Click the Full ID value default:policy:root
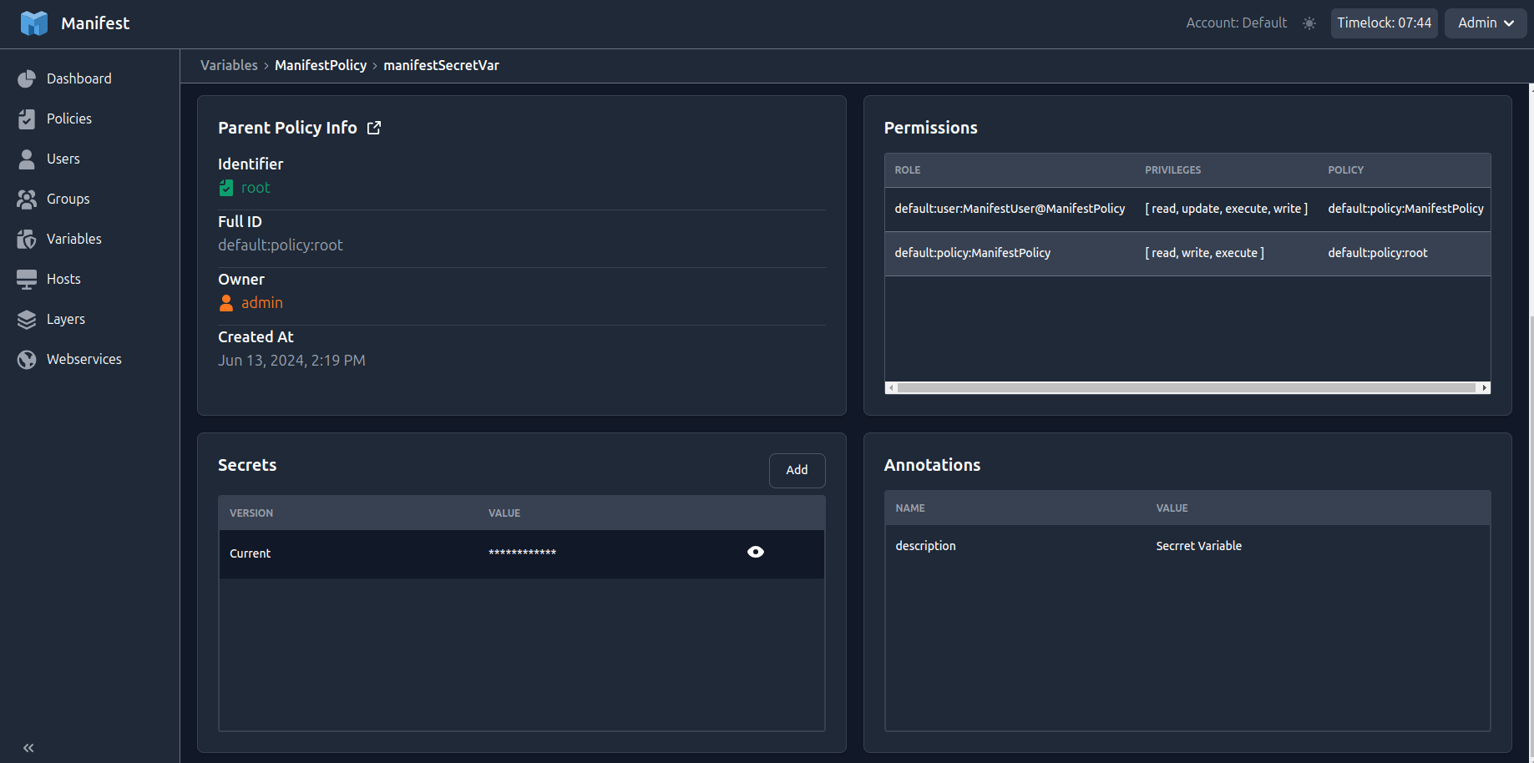Viewport: 1534px width, 763px height. tap(281, 245)
